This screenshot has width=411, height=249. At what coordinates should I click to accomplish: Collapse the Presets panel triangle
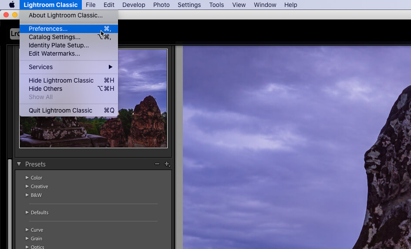pyautogui.click(x=19, y=164)
